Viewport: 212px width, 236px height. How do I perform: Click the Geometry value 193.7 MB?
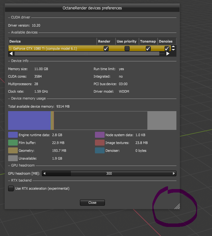tap(59, 151)
